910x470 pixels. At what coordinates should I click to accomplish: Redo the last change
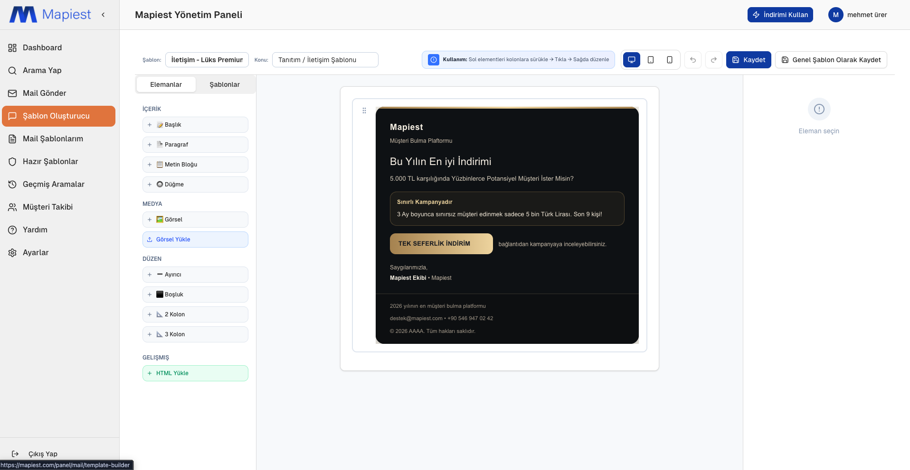714,60
